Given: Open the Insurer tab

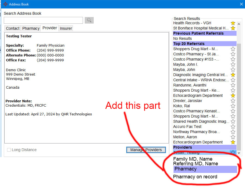Looking at the screenshot, I should [66, 28].
